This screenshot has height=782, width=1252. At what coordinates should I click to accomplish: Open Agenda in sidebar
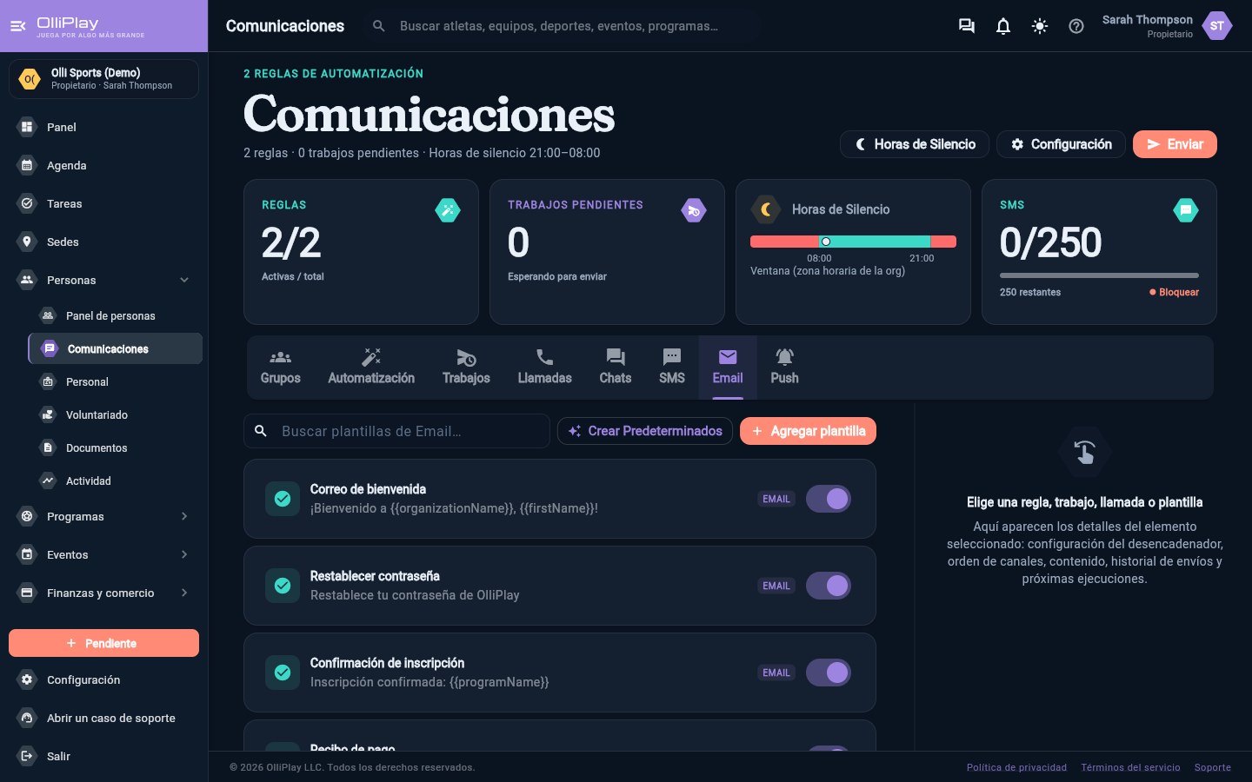104,165
